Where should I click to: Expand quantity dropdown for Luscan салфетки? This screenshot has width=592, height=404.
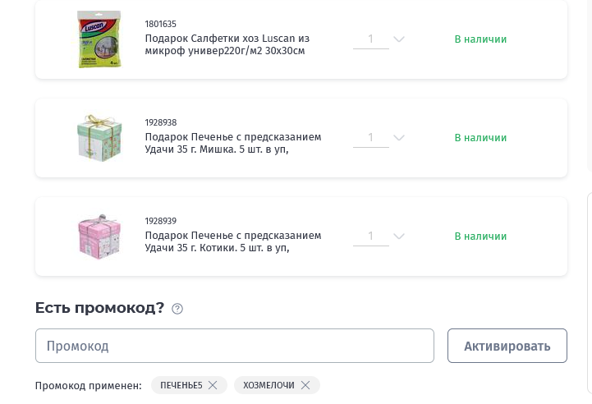(x=399, y=39)
